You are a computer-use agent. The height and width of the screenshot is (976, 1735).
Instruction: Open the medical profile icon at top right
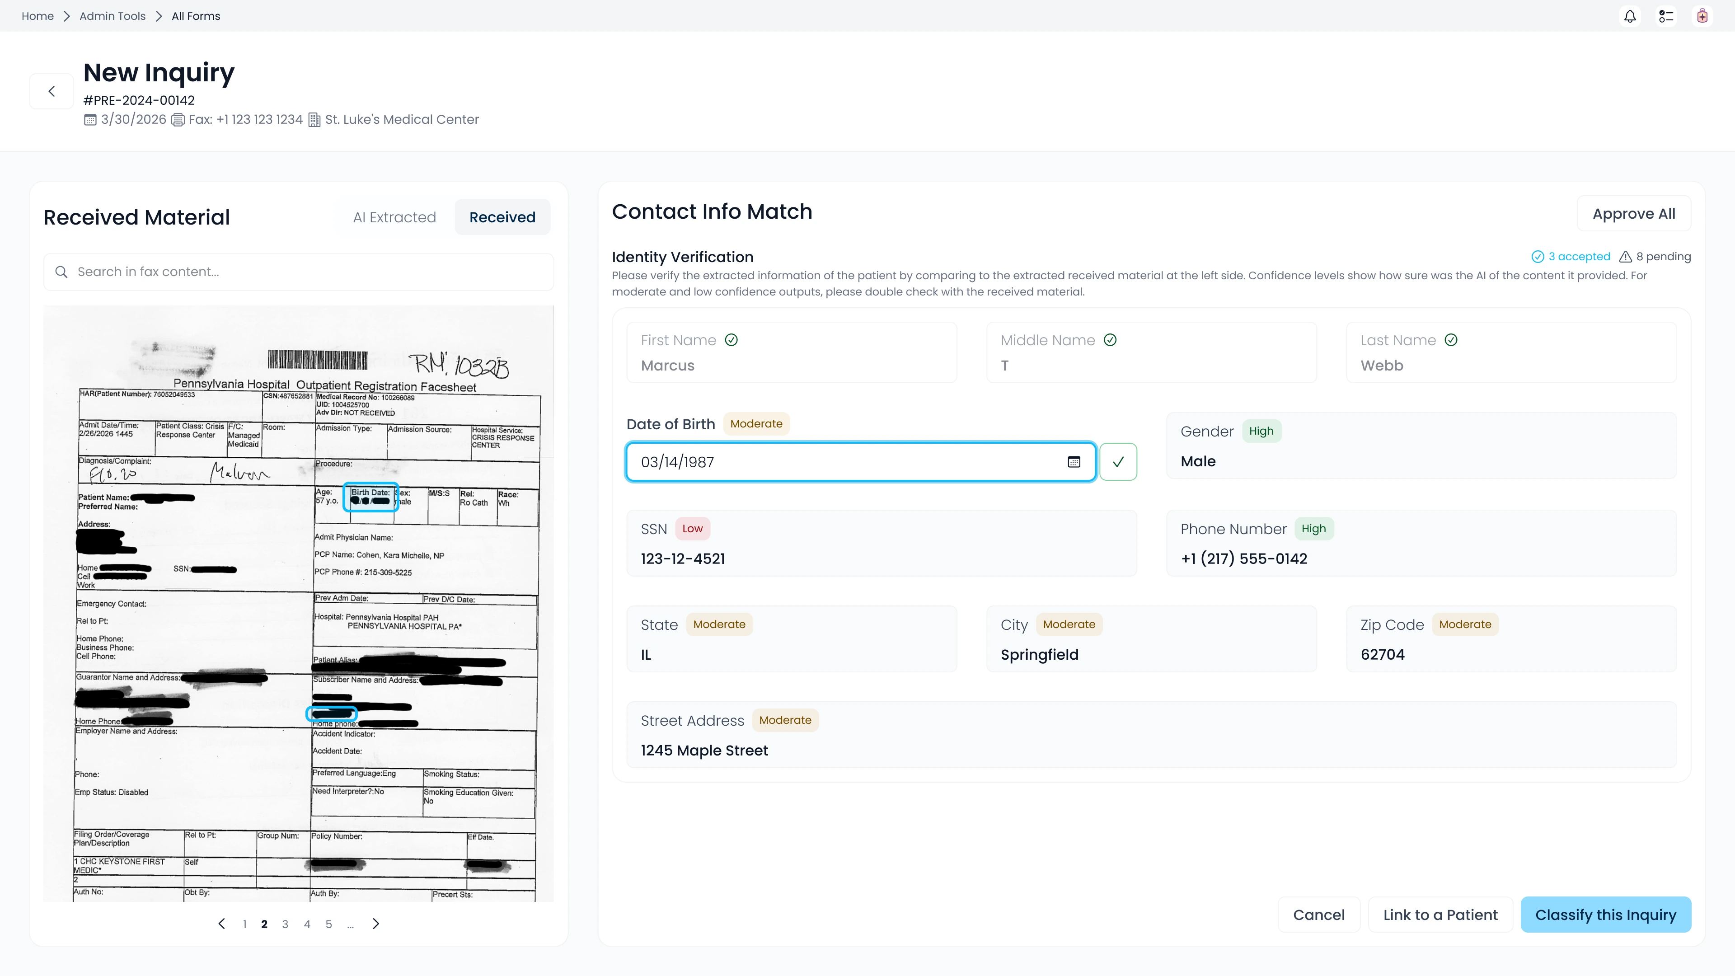coord(1702,16)
